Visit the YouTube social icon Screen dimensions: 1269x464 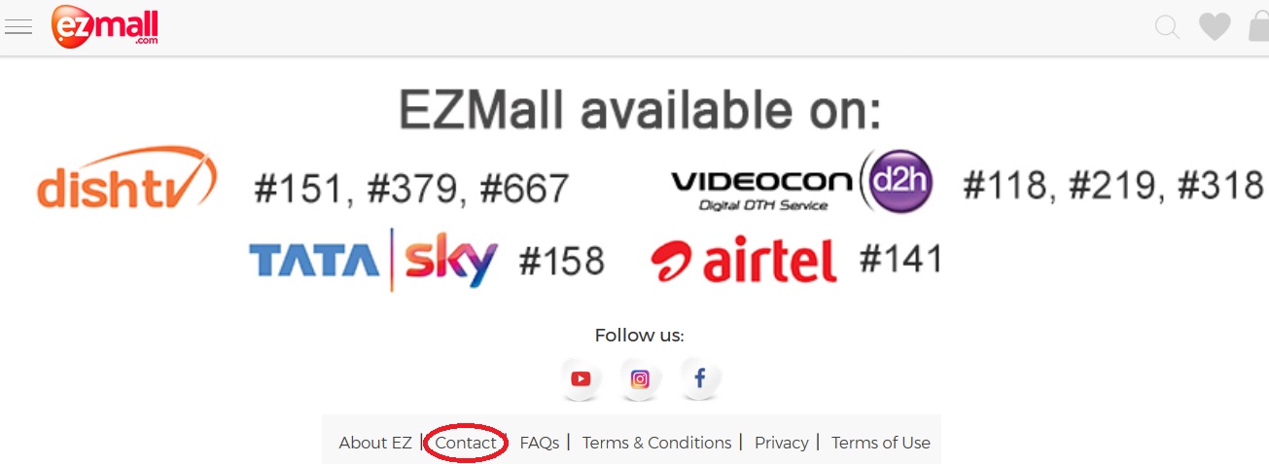tap(581, 378)
